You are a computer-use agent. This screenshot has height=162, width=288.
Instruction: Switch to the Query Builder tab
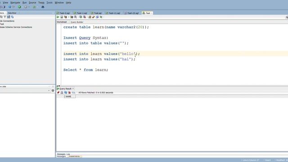pos(77,22)
